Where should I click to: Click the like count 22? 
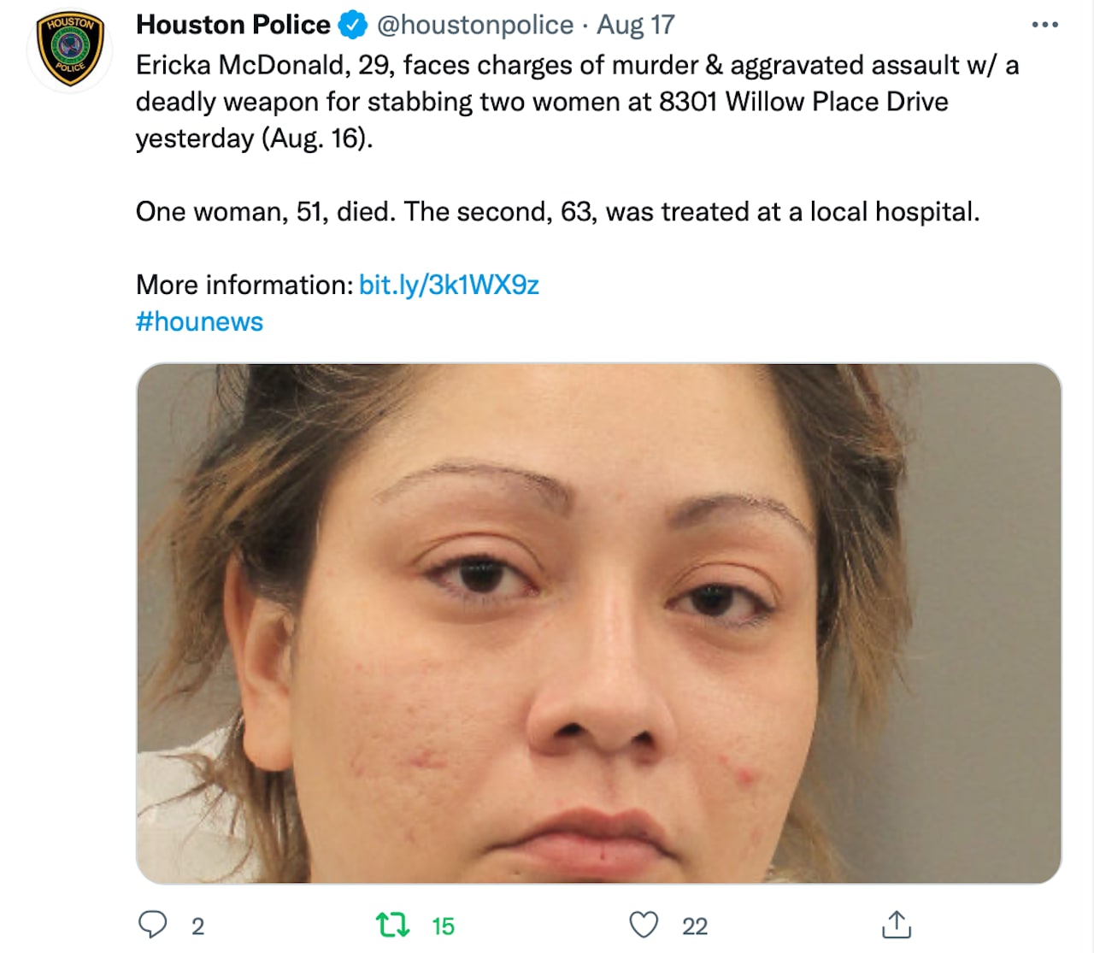point(695,927)
